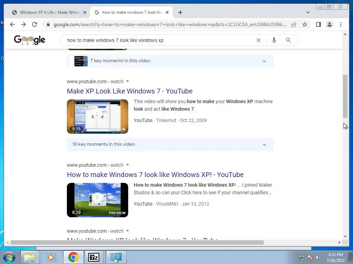Open the tab search chevron

click(308, 12)
